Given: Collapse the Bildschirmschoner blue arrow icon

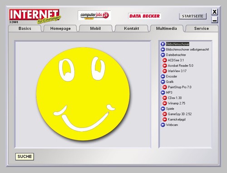Looking at the screenshot, I should pos(163,44).
